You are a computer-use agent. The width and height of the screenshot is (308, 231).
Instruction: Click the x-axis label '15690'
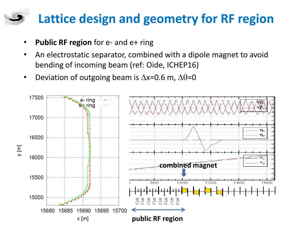click(x=84, y=211)
